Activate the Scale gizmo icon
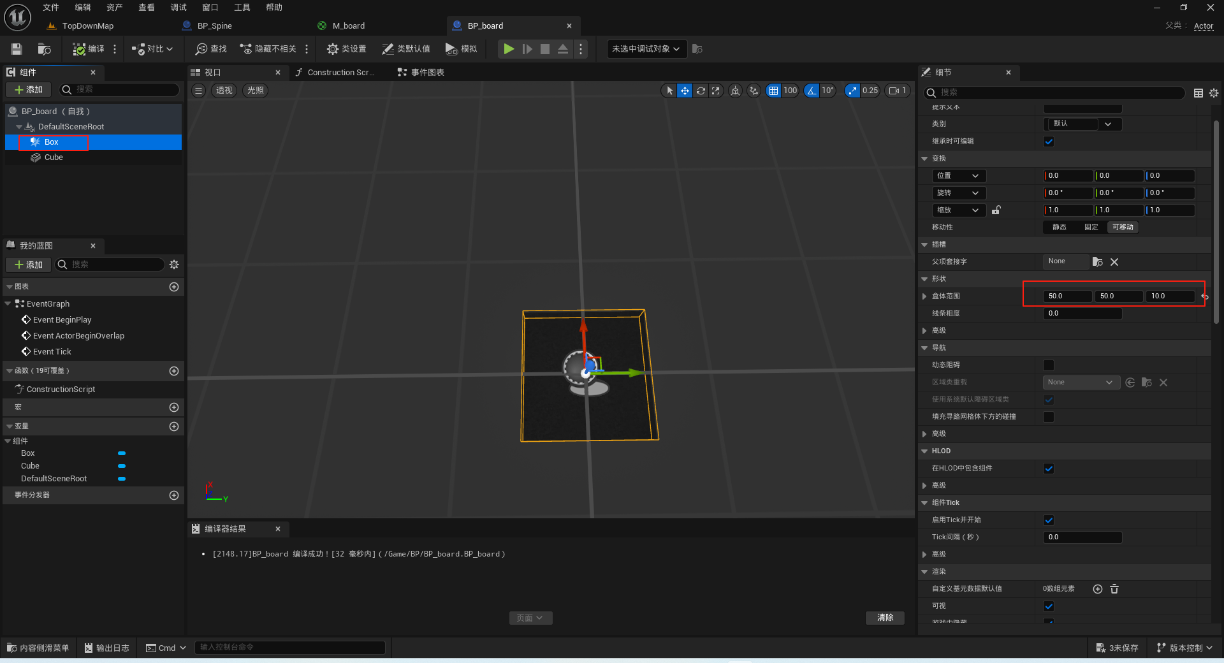 716,91
